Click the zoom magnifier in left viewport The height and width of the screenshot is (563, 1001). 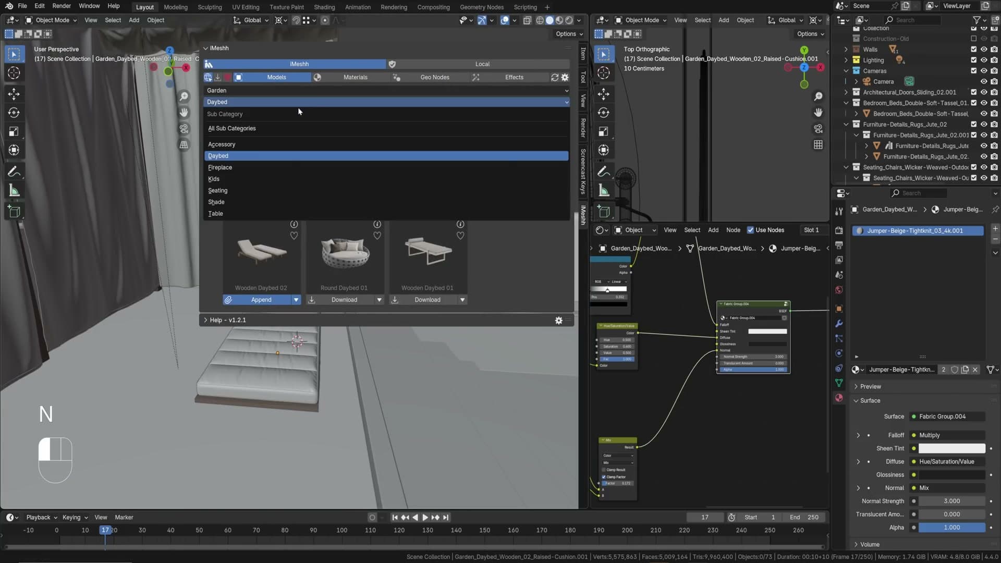tap(184, 96)
